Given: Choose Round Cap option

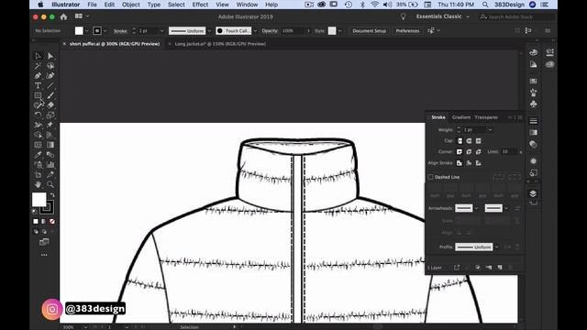Looking at the screenshot, I should 469,140.
